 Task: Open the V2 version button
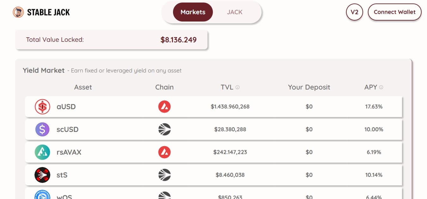[355, 12]
